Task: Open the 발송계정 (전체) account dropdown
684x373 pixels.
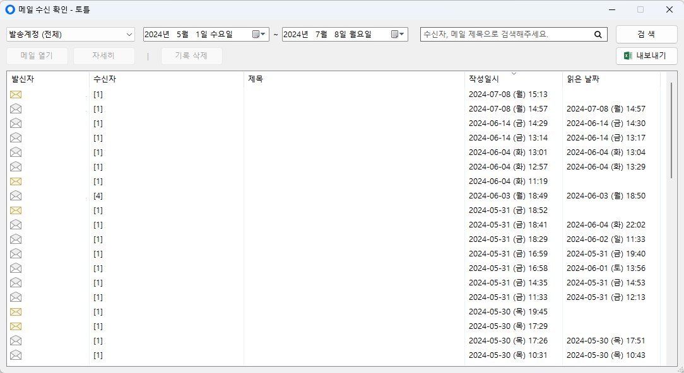Action: 71,35
